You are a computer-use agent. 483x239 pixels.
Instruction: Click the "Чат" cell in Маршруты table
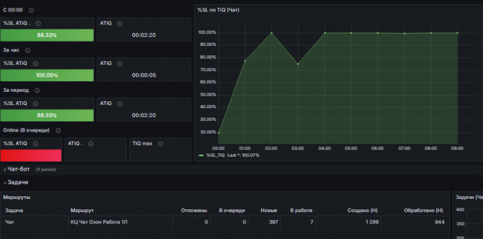9,222
